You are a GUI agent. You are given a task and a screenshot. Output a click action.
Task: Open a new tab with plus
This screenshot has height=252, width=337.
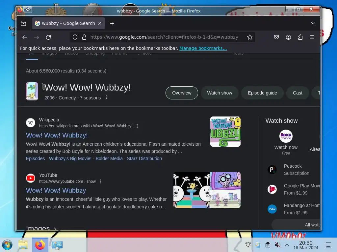click(112, 24)
